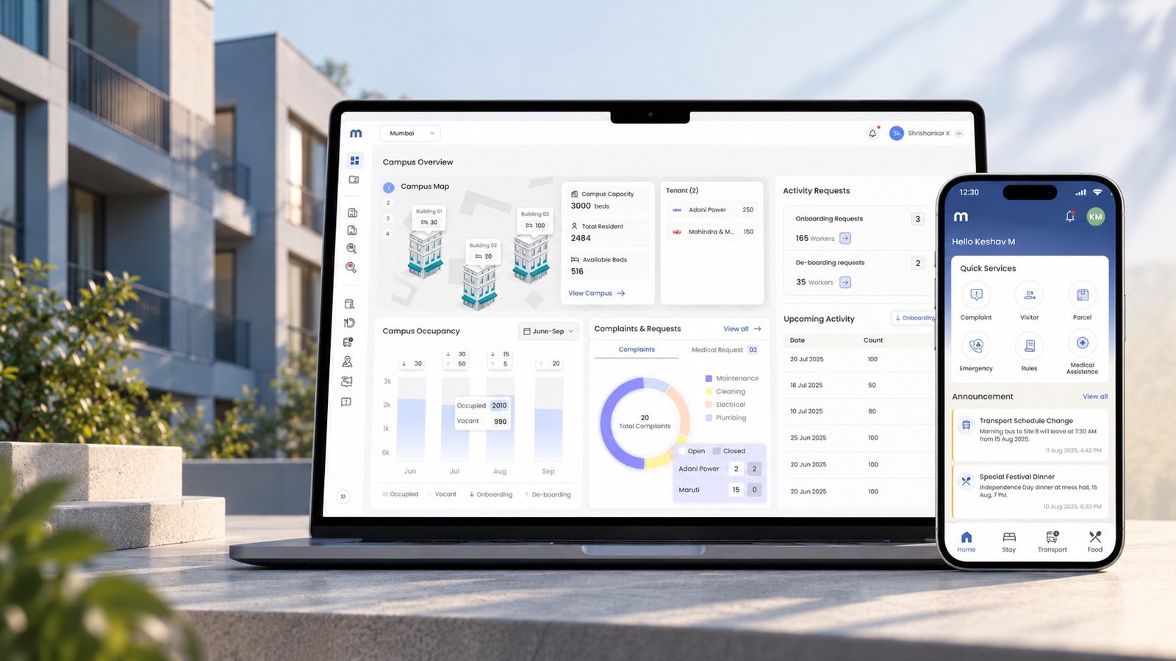This screenshot has height=661, width=1176.
Task: Open the calendar schedule icon in sidebar
Action: point(350,303)
